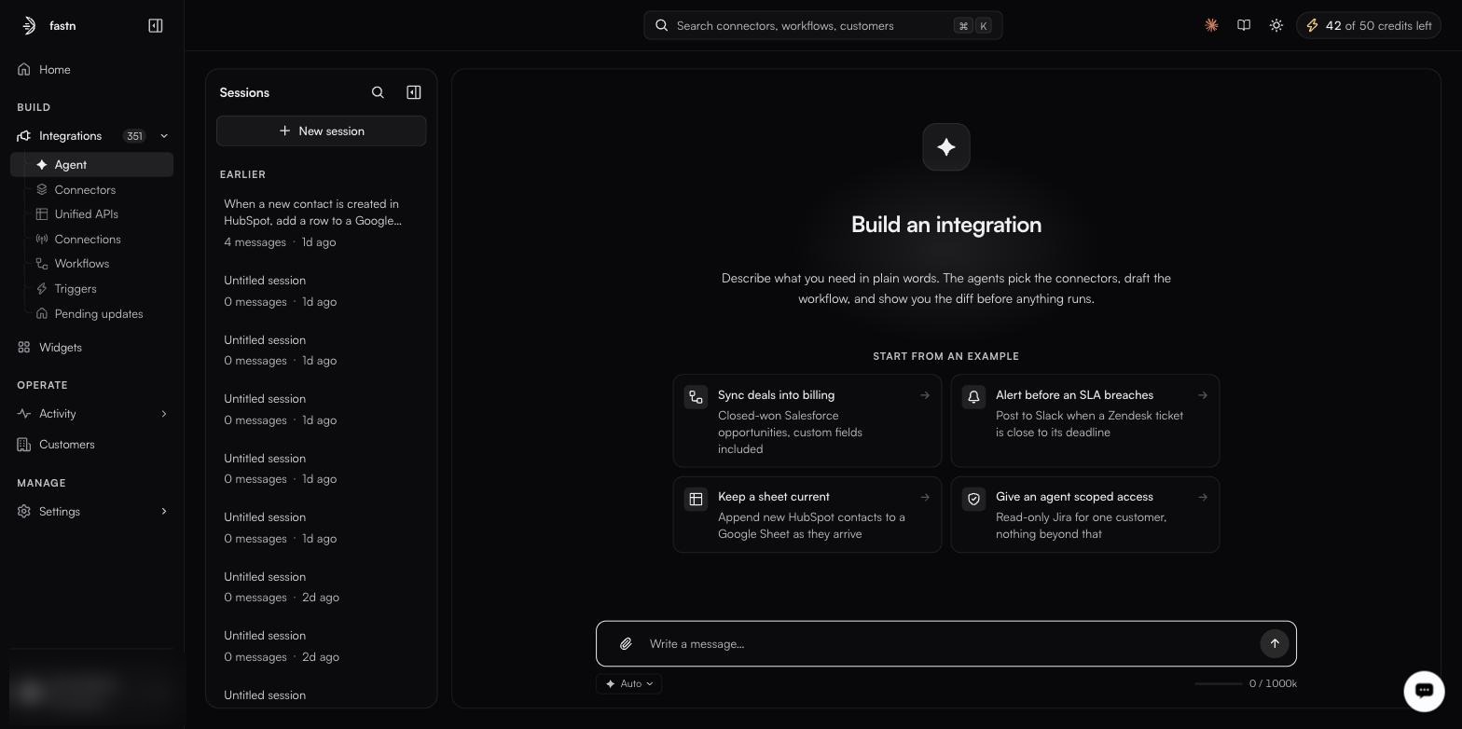Click the 351 Integrations count badge
Screen dimensions: 1462x729
pos(134,135)
